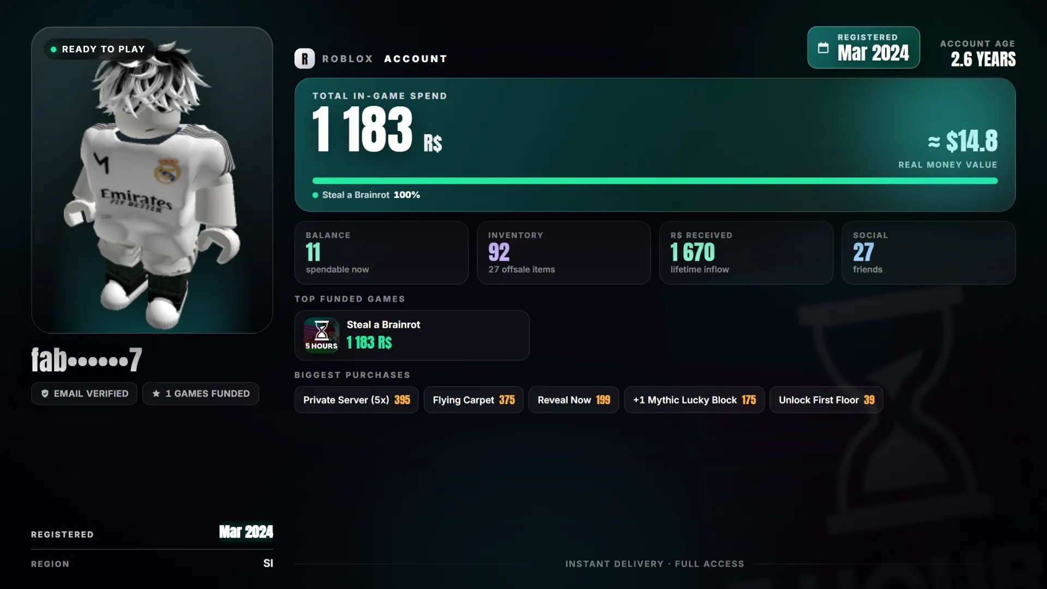Click the Region SI value
Viewport: 1047px width, 589px height.
tap(268, 563)
